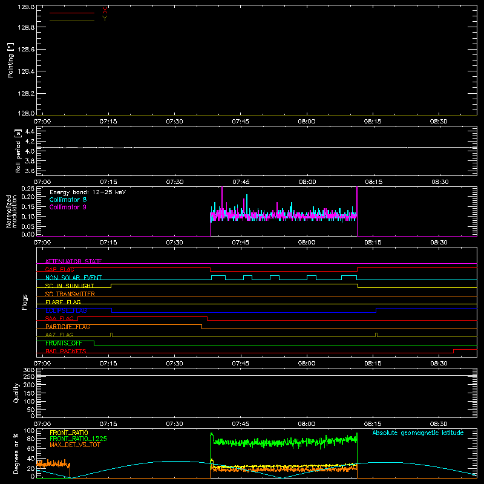Image resolution: width=484 pixels, height=484 pixels.
Task: Click the SC_IN_SUNLIGHT flag label
Action: (x=70, y=286)
